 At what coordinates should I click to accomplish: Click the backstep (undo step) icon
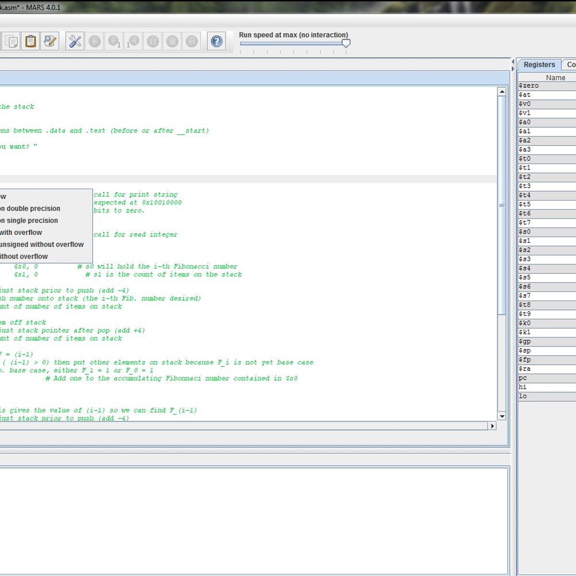[x=133, y=42]
